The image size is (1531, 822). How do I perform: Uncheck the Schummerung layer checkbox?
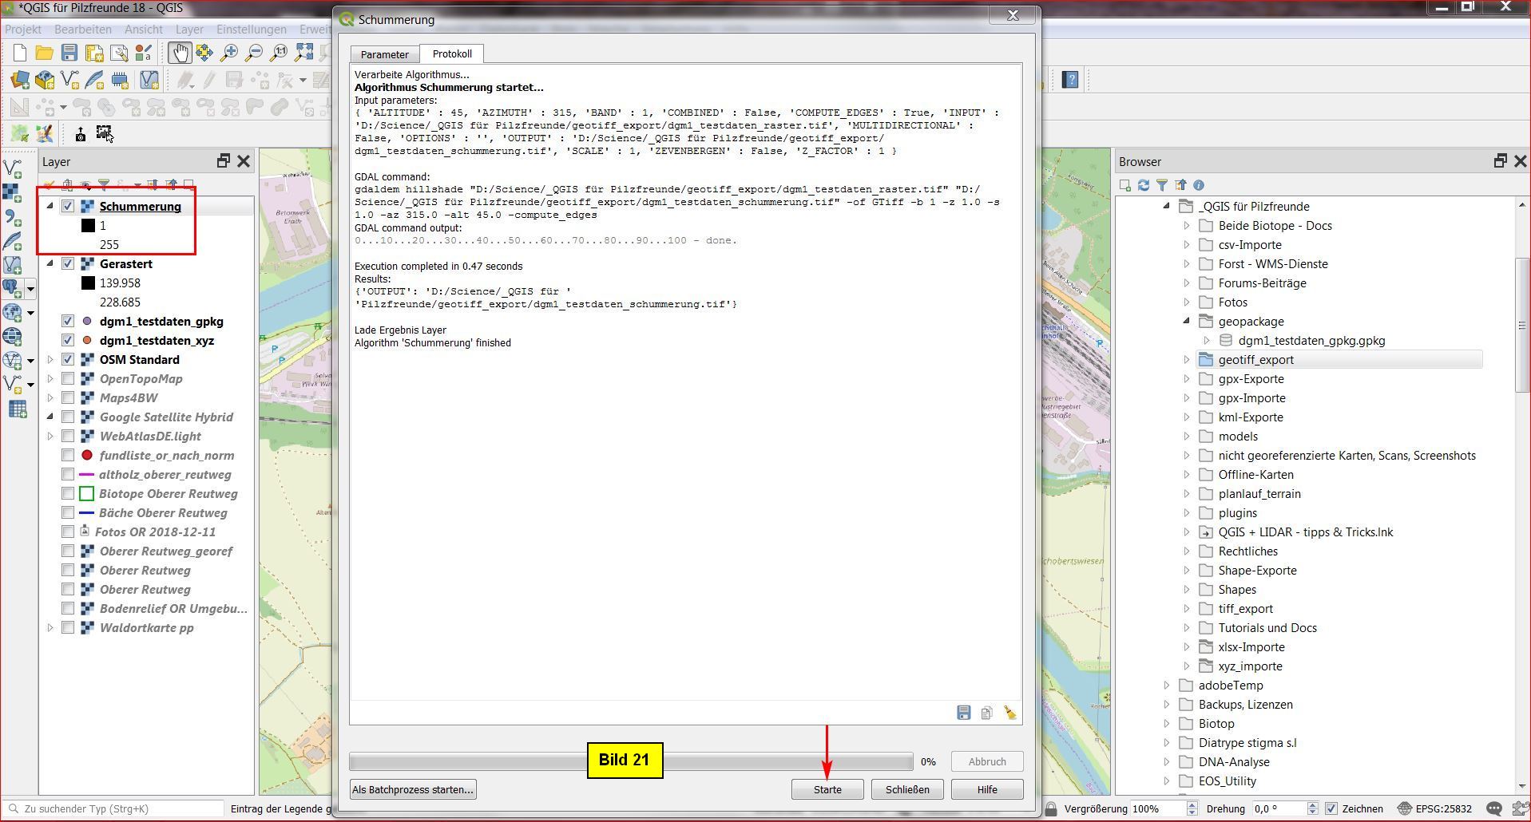68,207
